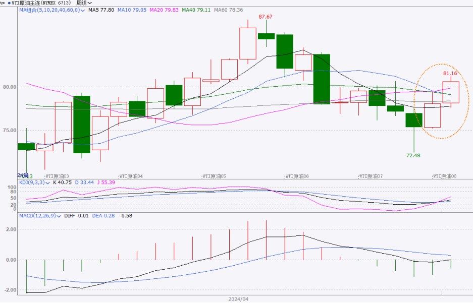The height and width of the screenshot is (303, 473).
Task: Click the 72.48 low price marker
Action: point(413,155)
